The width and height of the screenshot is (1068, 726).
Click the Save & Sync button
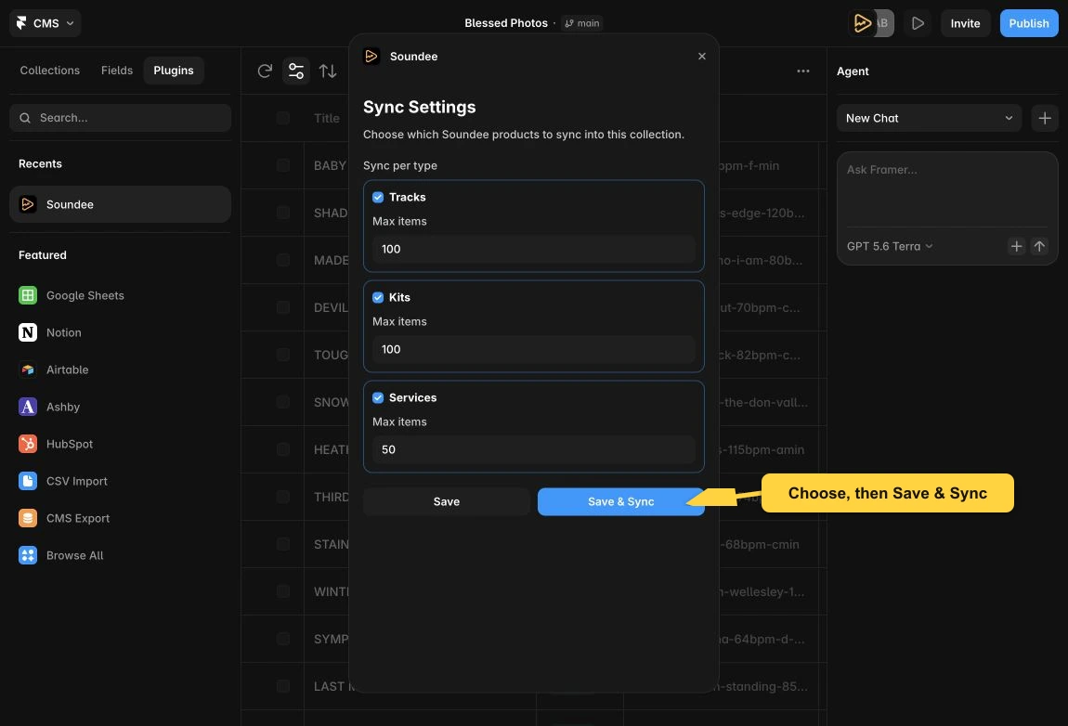pyautogui.click(x=620, y=502)
